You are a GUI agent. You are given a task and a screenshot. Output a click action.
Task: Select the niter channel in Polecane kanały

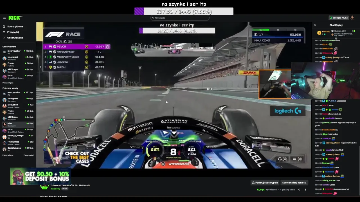(18, 124)
